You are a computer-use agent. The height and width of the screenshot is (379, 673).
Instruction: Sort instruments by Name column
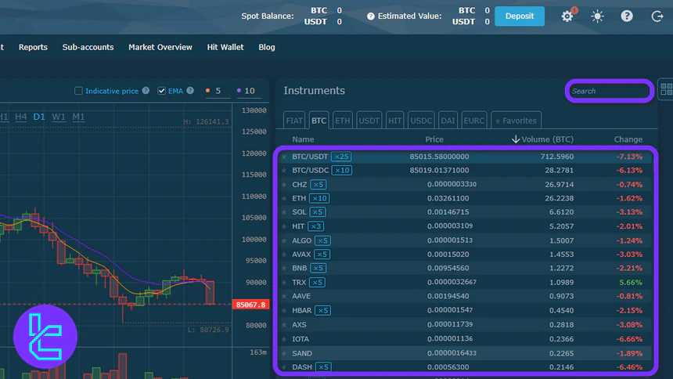[x=303, y=139]
